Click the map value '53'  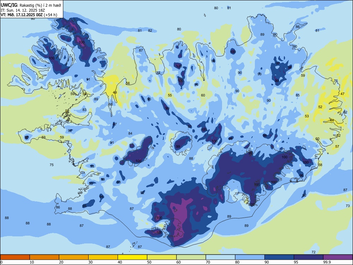click(307, 116)
